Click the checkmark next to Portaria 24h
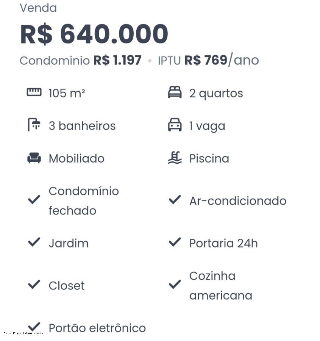Screen dimensions: 320x341 [175, 242]
